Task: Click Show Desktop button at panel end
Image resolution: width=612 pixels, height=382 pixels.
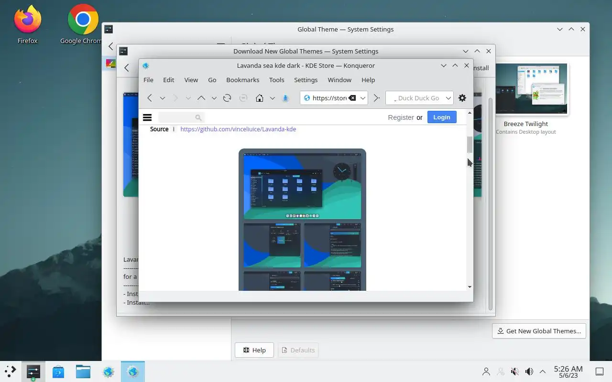Action: coord(599,371)
